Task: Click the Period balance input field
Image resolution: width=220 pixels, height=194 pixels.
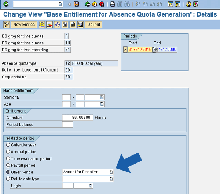Action: [x=67, y=125]
